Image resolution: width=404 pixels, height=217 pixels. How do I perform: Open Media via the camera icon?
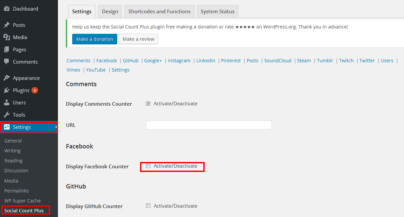pos(7,37)
